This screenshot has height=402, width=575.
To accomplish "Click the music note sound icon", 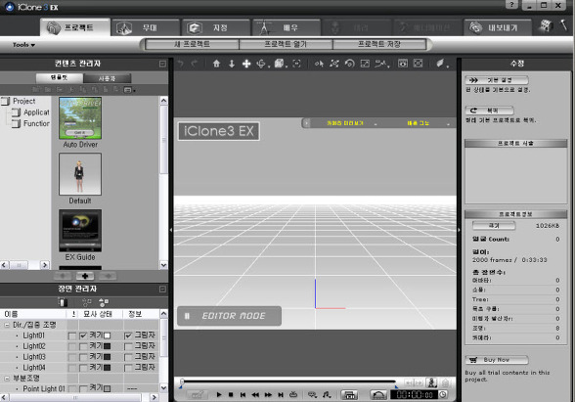I will click(326, 395).
